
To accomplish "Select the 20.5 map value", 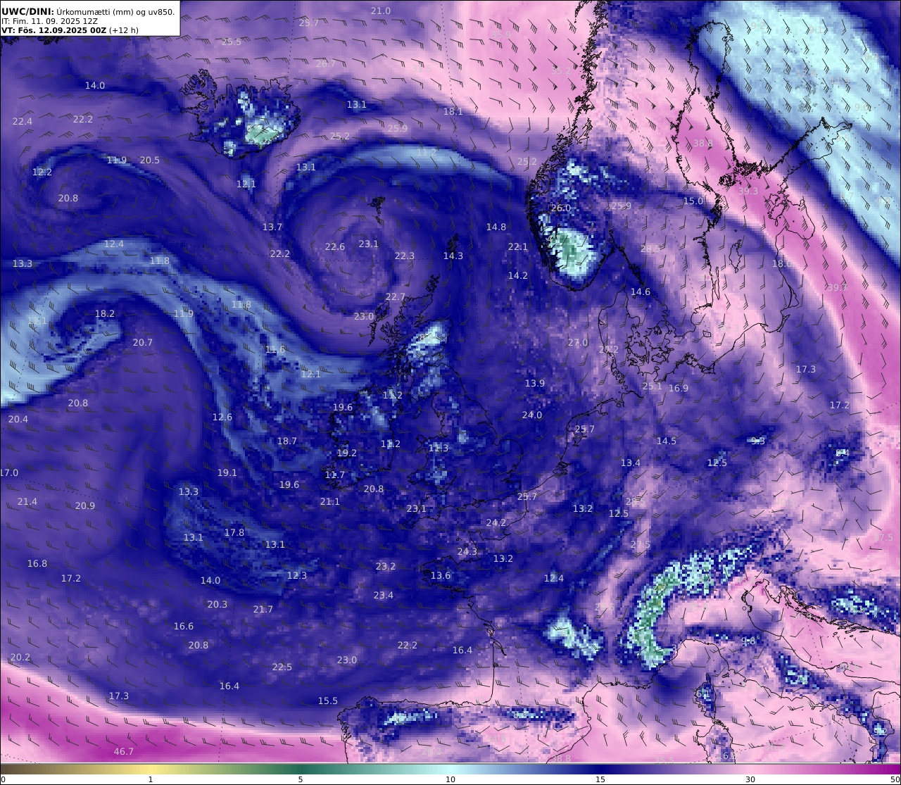I will pos(150,160).
